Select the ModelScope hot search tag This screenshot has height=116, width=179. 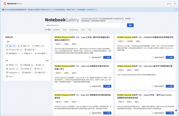tap(74, 29)
